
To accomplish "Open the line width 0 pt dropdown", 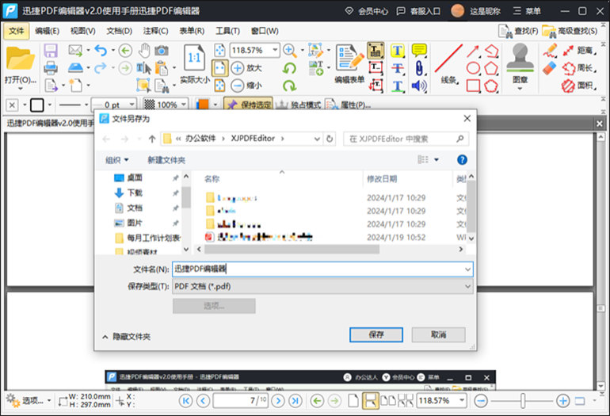I will click(x=132, y=105).
